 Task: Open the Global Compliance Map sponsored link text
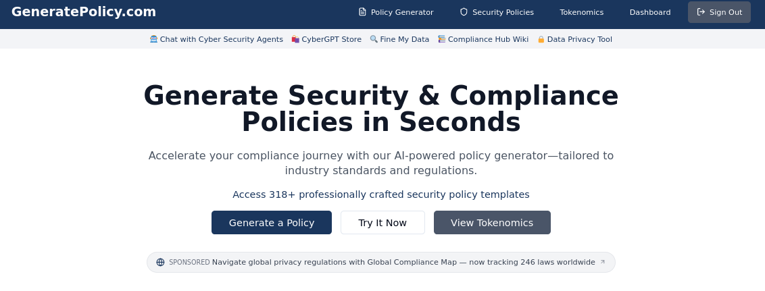click(403, 262)
